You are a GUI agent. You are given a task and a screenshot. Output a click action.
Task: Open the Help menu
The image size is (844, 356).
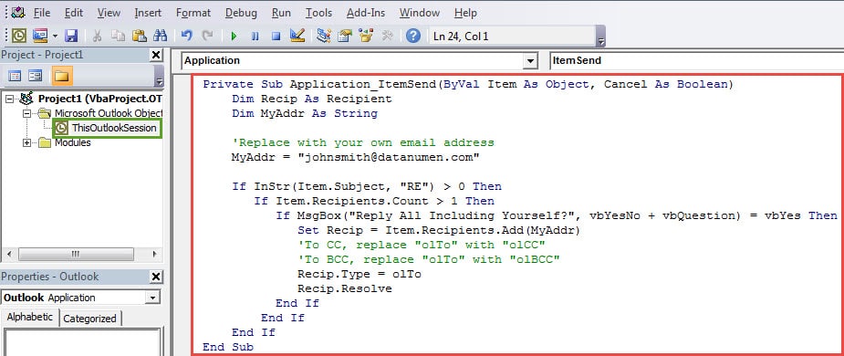tap(465, 13)
